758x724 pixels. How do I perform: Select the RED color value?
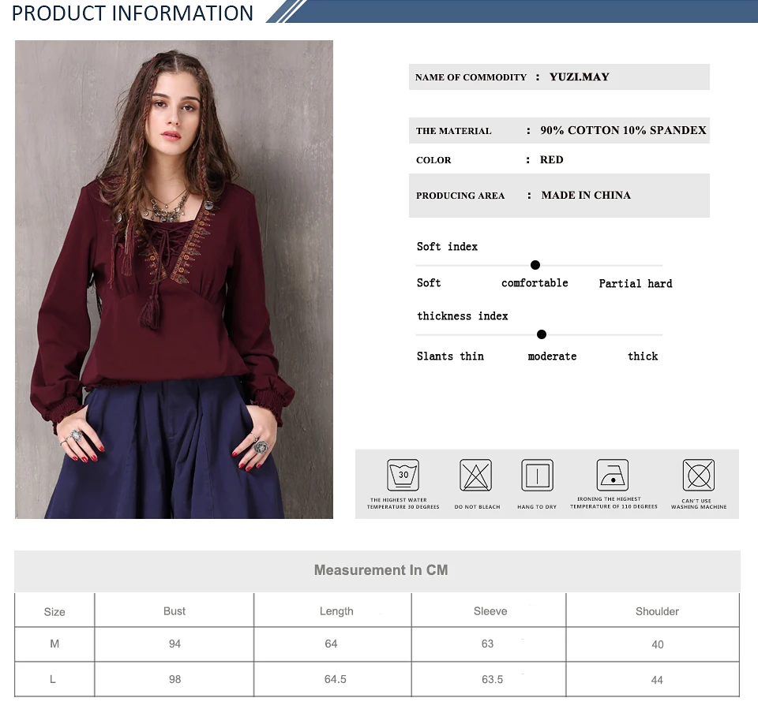552,160
